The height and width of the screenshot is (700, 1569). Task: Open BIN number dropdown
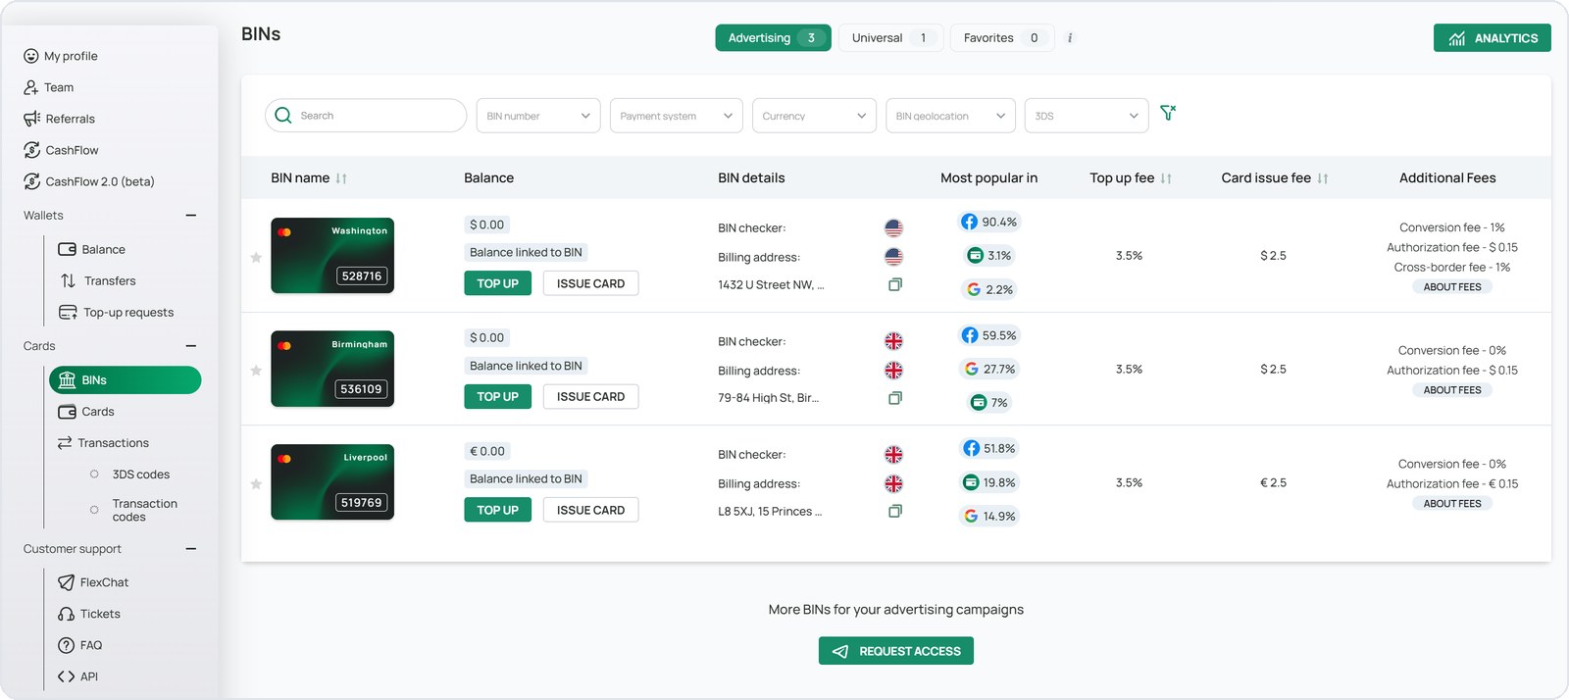coord(538,116)
